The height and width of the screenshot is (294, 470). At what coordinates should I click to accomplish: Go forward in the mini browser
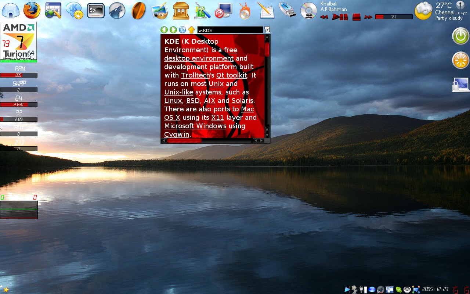(173, 30)
